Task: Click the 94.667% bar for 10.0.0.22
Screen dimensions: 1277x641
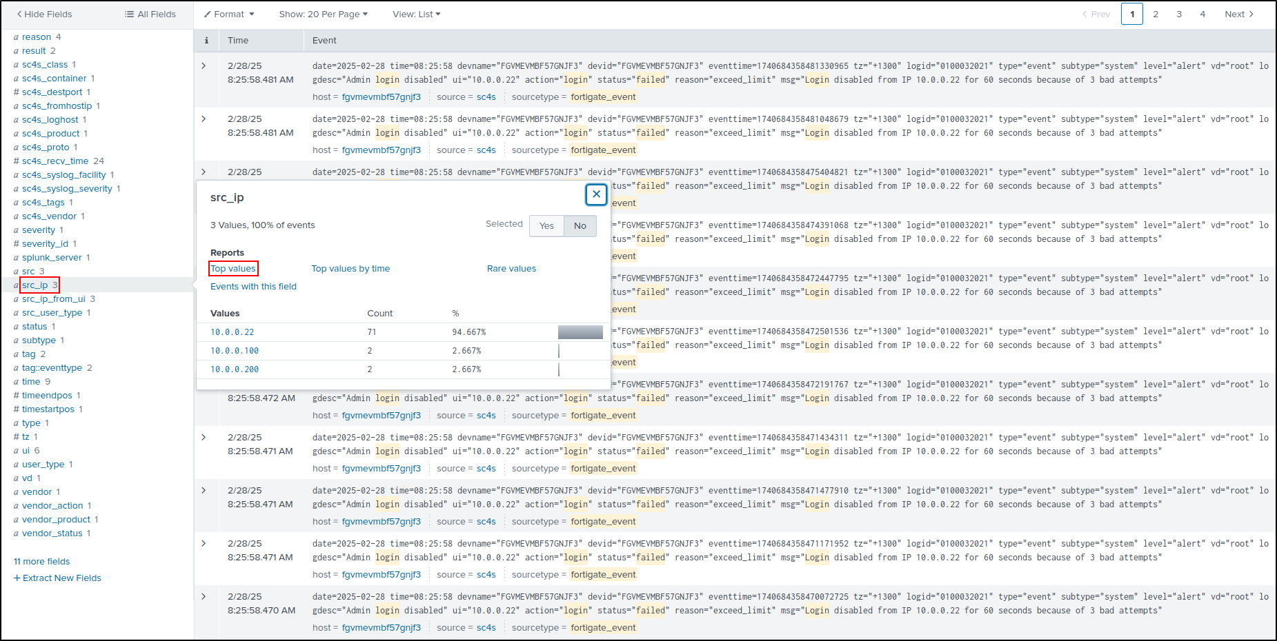Action: click(x=580, y=332)
